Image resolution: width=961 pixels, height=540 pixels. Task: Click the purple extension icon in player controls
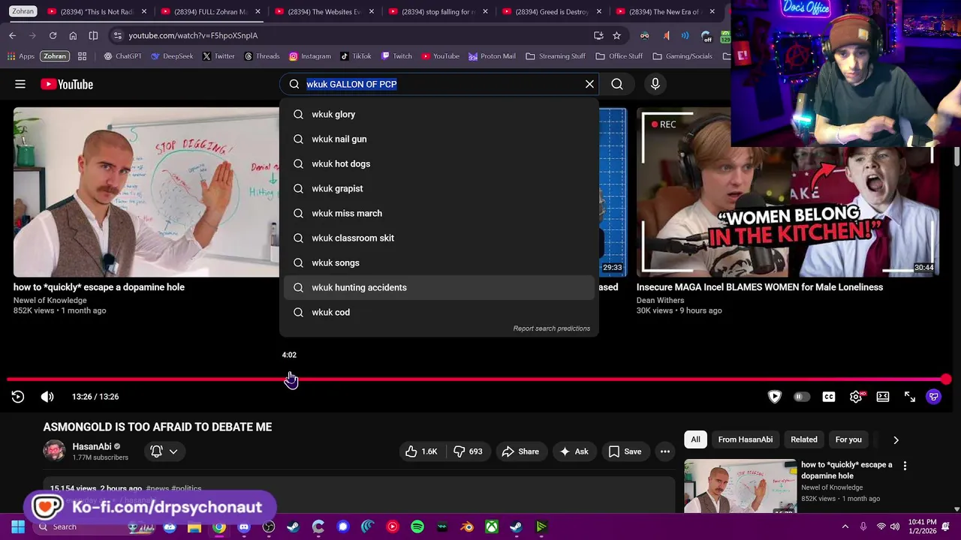[934, 397]
